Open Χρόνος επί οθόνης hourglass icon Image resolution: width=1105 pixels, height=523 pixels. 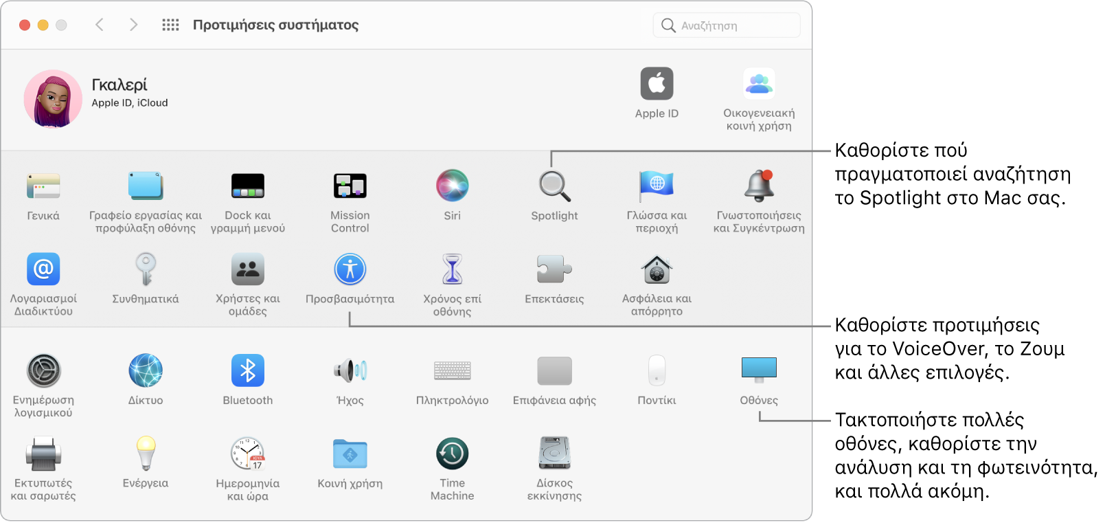point(453,269)
